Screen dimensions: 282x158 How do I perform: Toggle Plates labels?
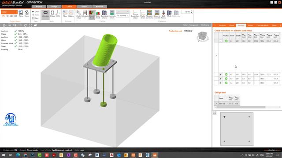tap(52, 14)
